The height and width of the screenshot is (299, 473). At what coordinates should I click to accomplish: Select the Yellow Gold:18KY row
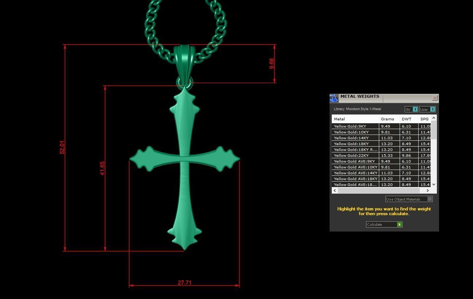click(381, 144)
